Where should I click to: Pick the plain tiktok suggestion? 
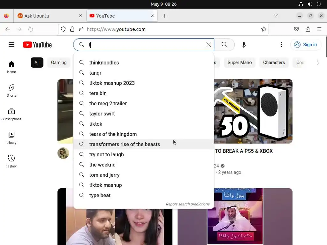click(144, 124)
